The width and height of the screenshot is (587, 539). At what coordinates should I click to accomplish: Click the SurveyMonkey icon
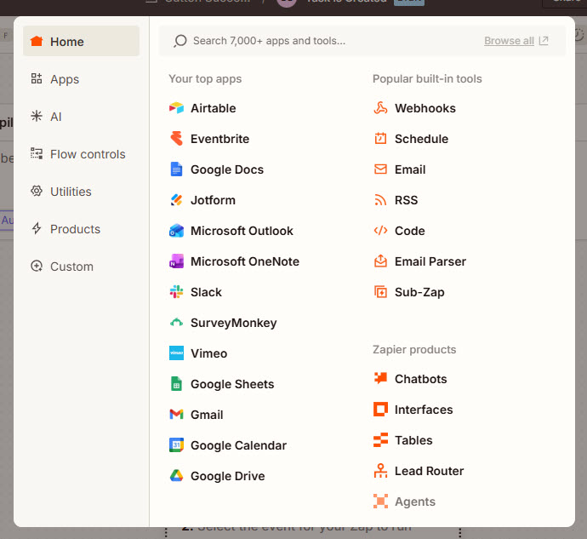[176, 323]
